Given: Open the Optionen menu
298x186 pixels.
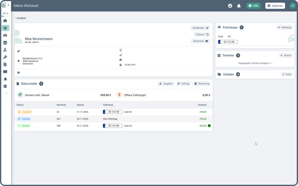Looking at the screenshot, I should [275, 6].
